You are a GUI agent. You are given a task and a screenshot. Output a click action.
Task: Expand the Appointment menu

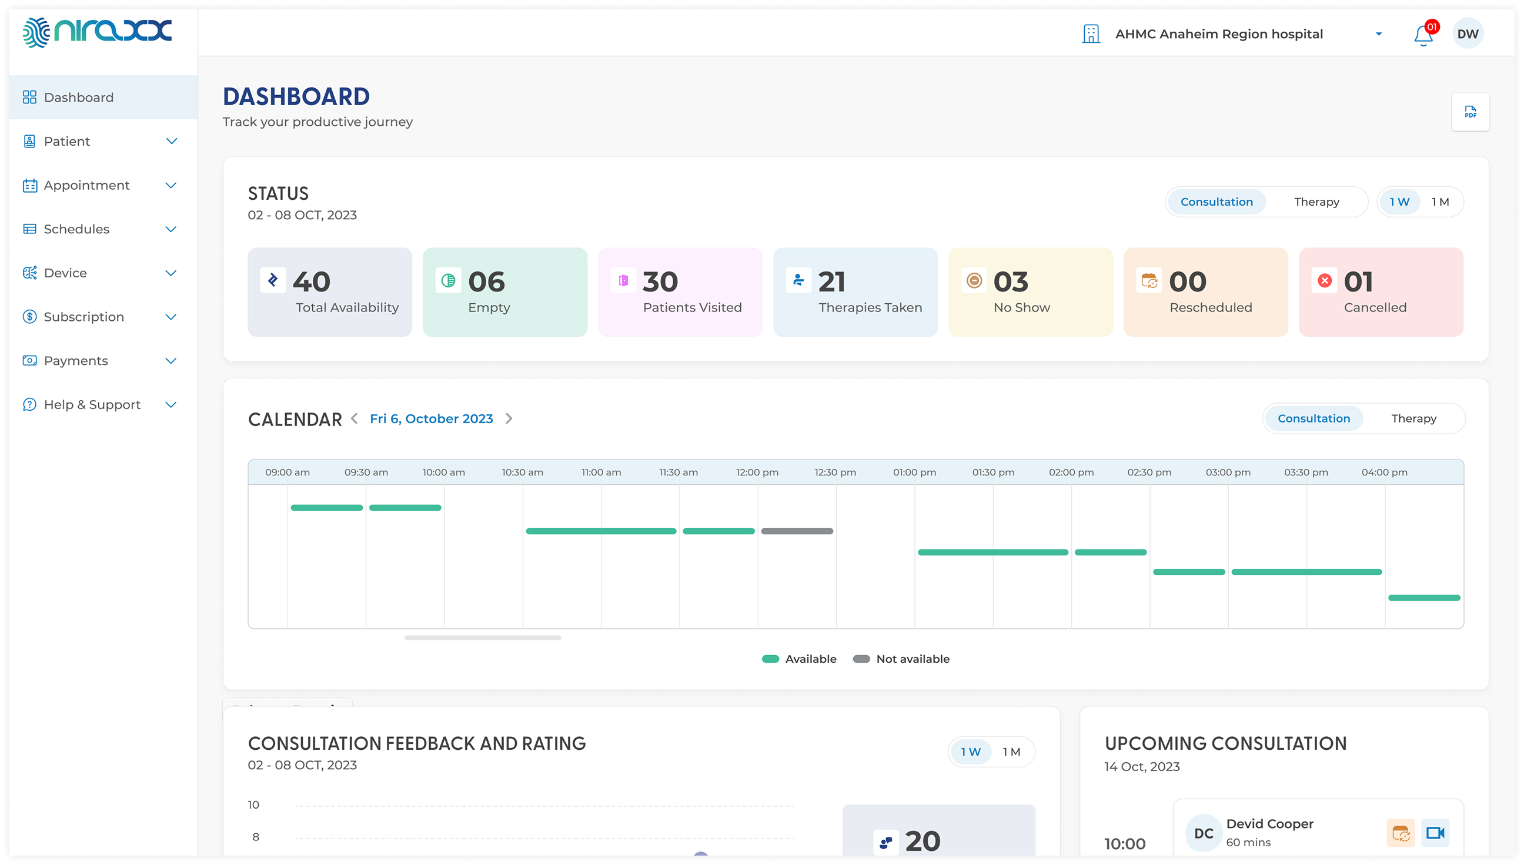pos(86,185)
